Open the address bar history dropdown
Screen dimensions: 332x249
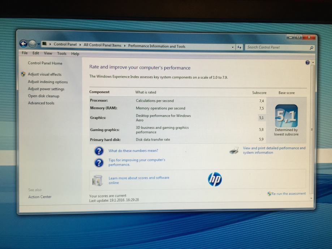pyautogui.click(x=233, y=47)
